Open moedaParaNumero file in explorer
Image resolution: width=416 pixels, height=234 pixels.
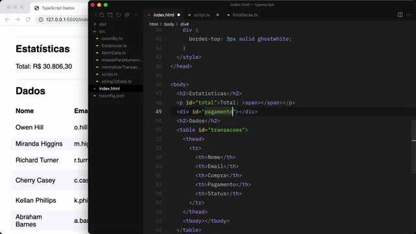coord(122,60)
